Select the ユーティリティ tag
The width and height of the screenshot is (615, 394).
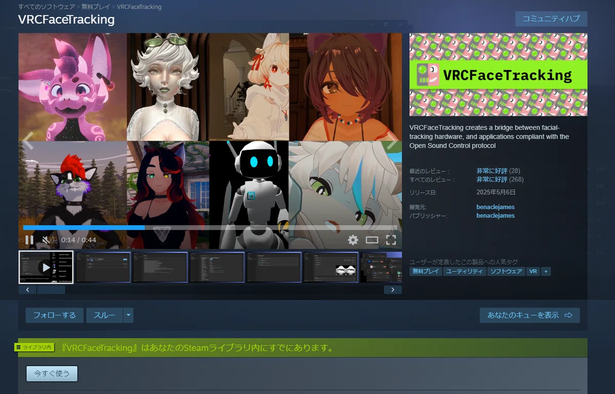(464, 272)
